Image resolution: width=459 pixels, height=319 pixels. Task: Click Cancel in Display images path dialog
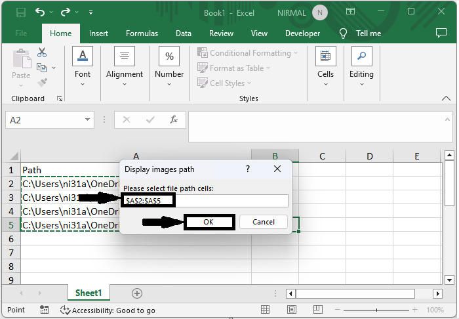(x=264, y=222)
